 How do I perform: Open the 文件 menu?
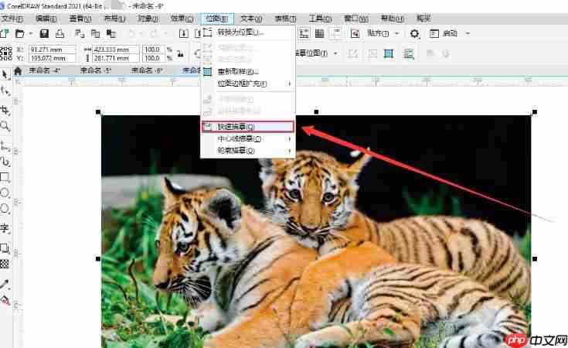point(12,19)
